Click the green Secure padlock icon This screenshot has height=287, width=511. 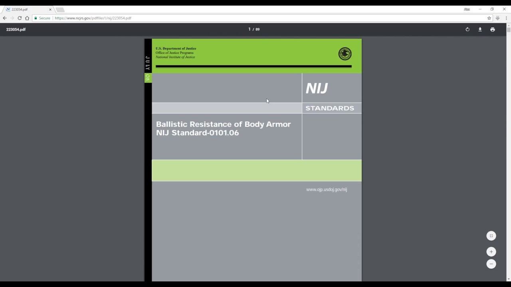click(x=36, y=18)
